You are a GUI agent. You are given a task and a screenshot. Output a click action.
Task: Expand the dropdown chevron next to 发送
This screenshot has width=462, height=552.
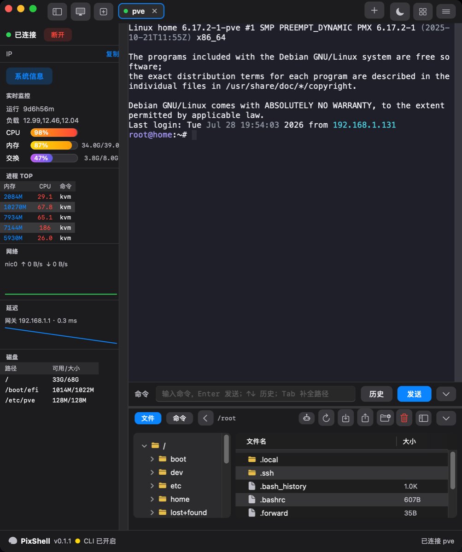click(446, 394)
